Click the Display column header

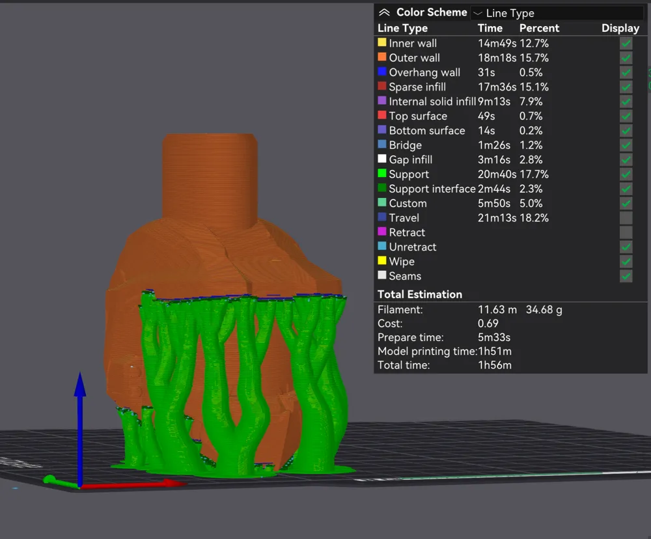coord(620,28)
